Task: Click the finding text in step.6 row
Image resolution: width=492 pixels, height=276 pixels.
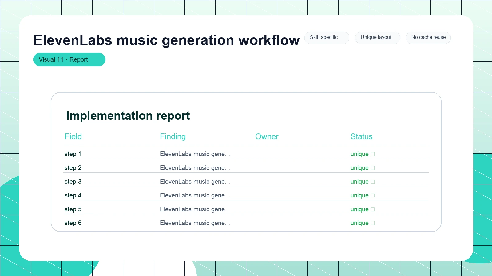Action: (195, 223)
